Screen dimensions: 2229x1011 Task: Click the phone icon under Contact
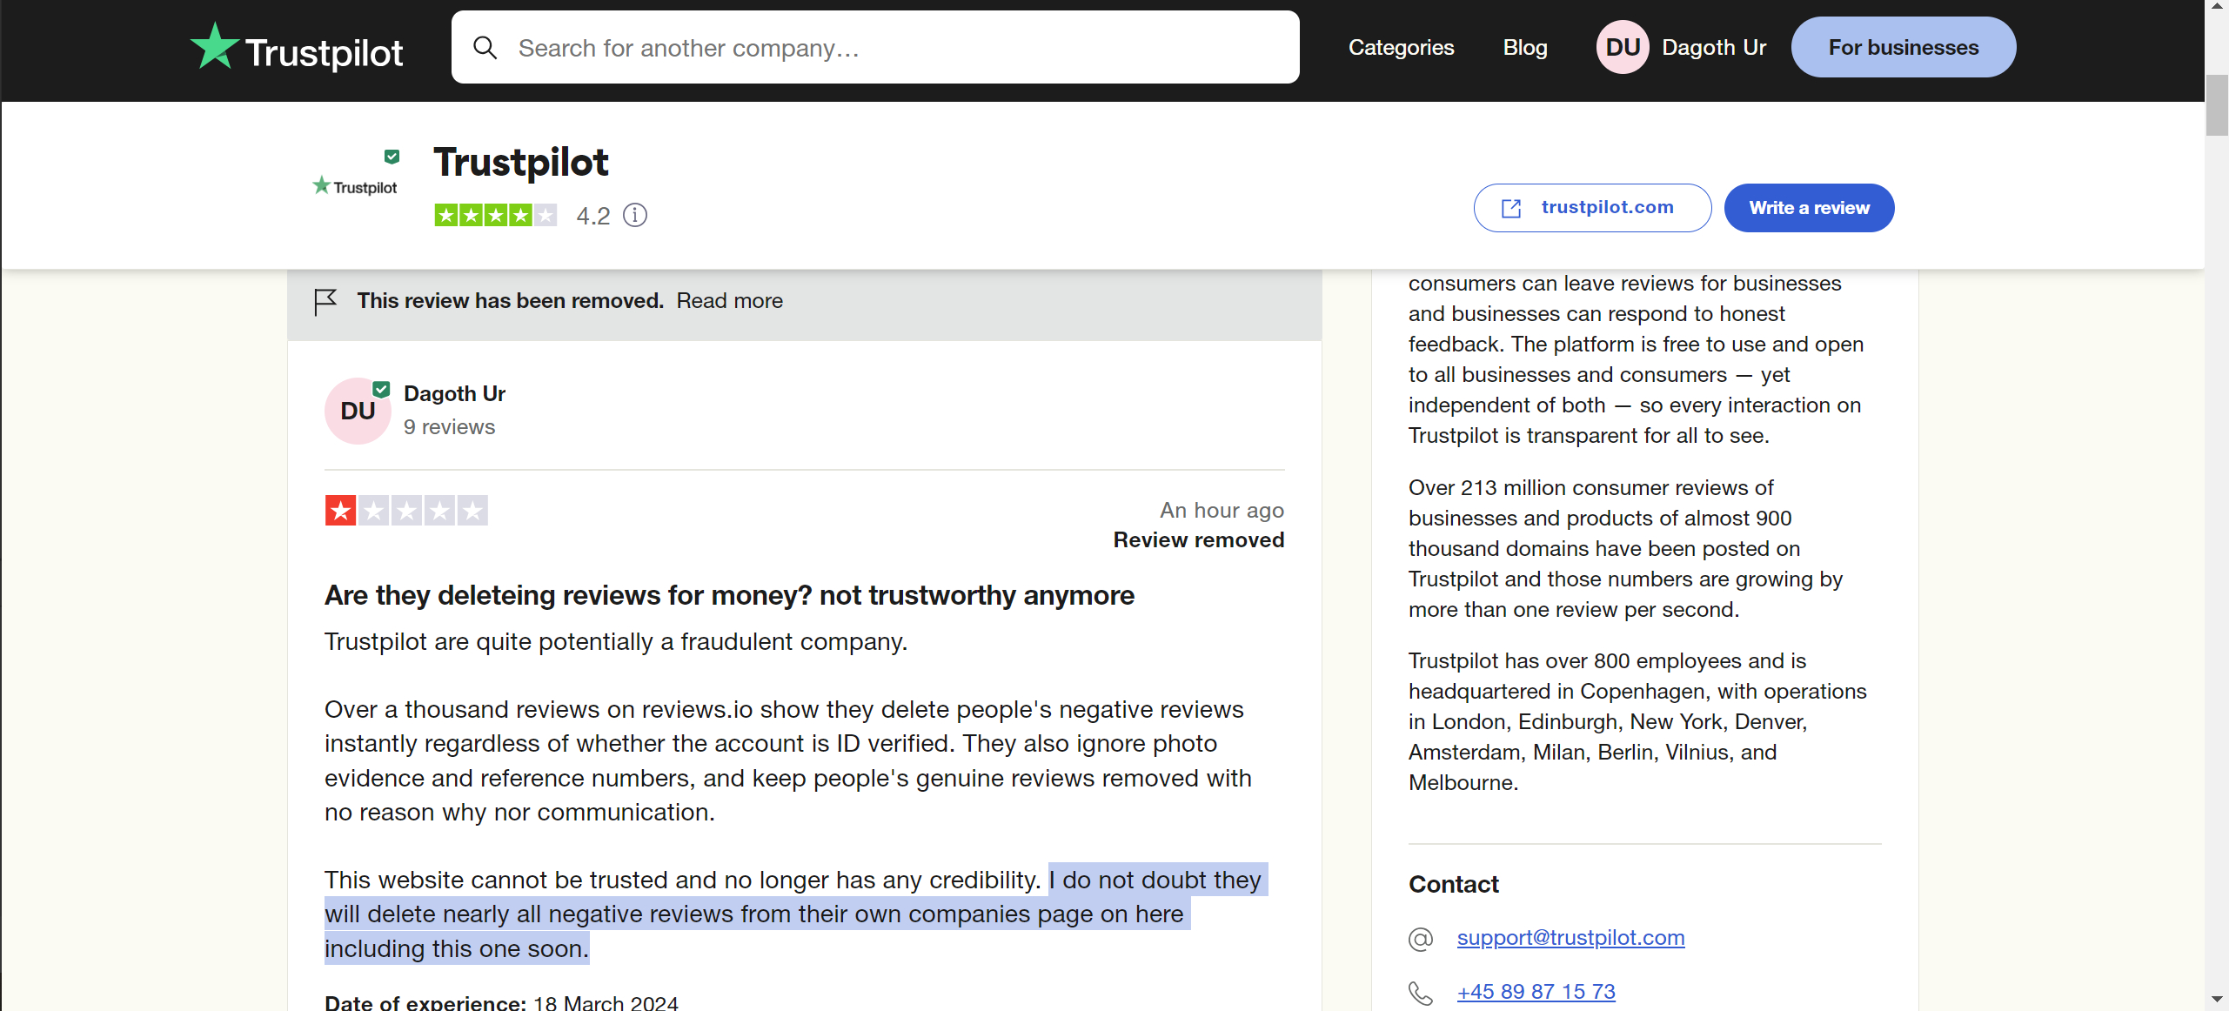(x=1421, y=992)
